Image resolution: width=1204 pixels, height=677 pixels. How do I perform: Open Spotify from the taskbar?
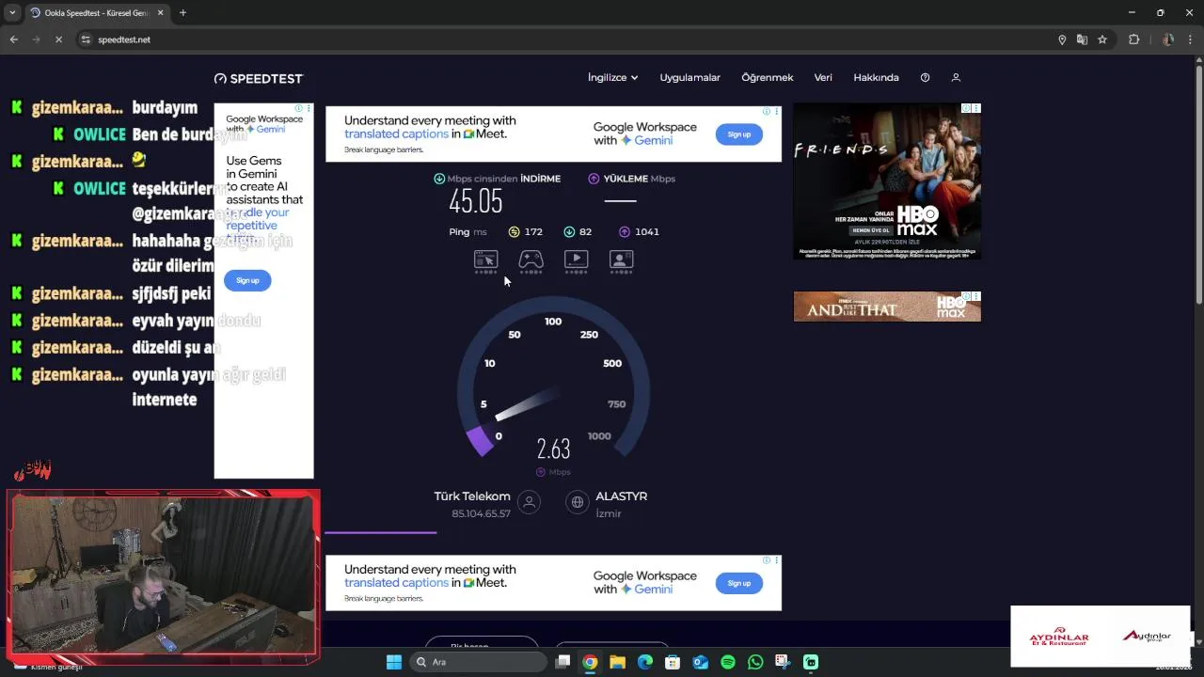tap(728, 662)
